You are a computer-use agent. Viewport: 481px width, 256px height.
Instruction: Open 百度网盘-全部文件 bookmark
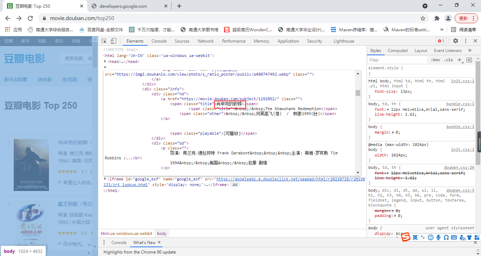(x=101, y=30)
